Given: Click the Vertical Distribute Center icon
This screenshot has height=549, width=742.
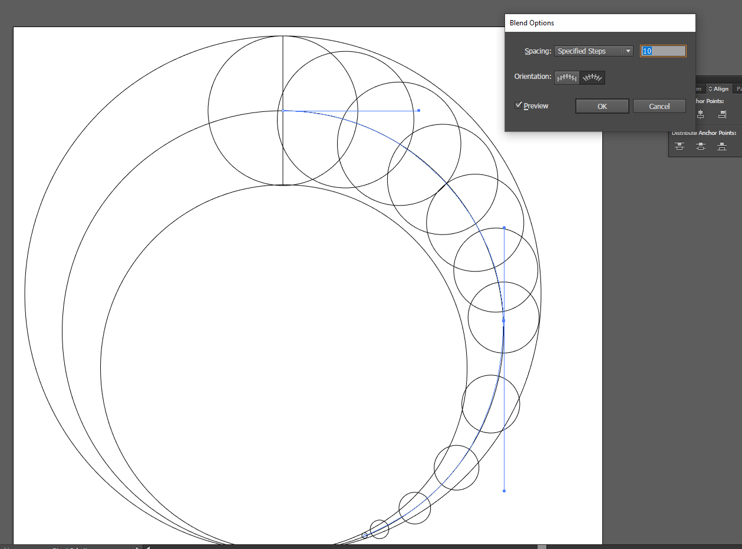Looking at the screenshot, I should click(701, 145).
